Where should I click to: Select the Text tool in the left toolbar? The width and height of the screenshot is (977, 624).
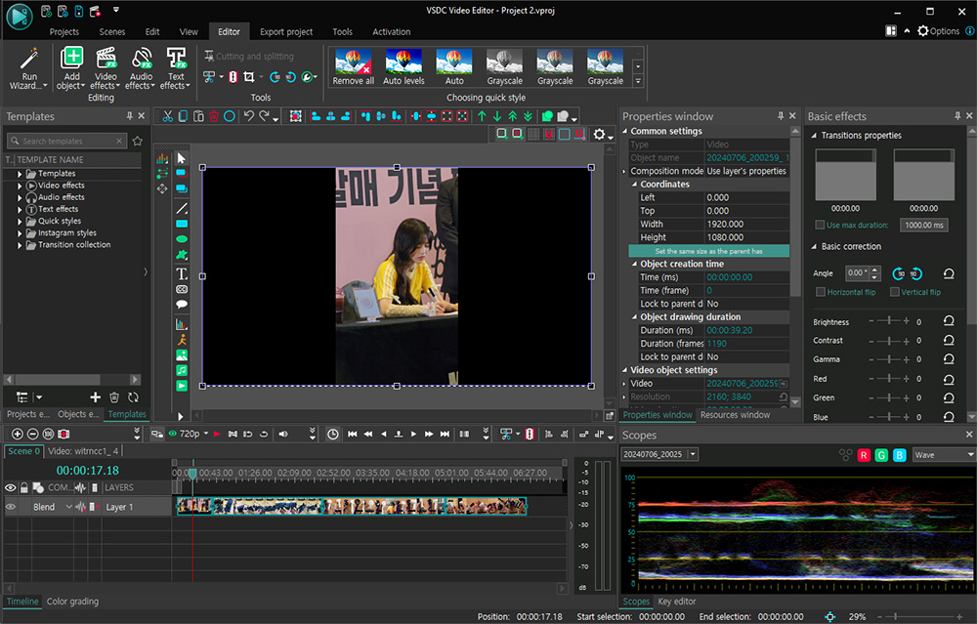point(182,273)
